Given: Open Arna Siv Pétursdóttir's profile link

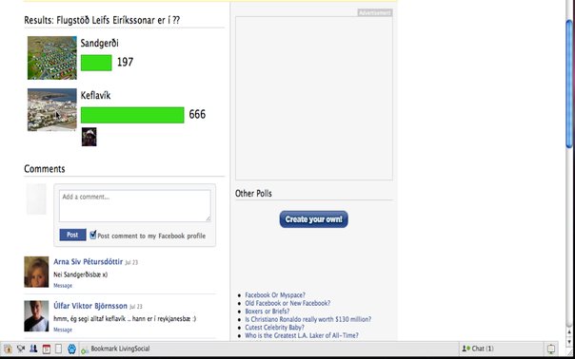Looking at the screenshot, I should click(x=88, y=262).
